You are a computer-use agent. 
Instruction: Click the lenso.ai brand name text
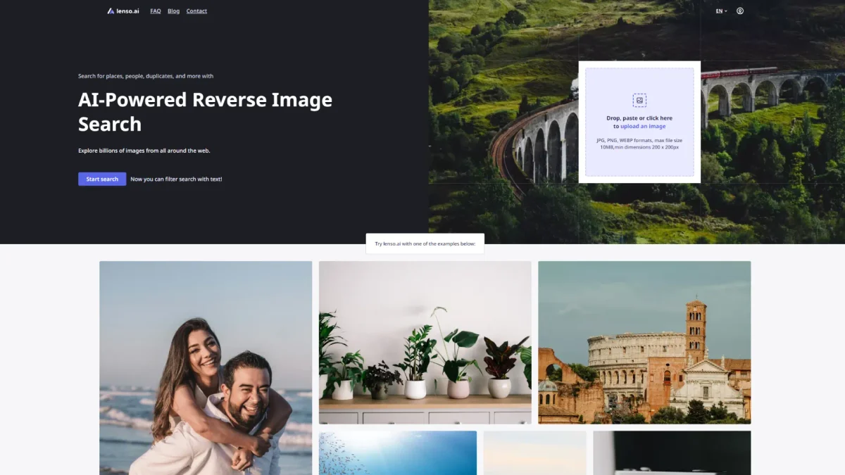127,11
